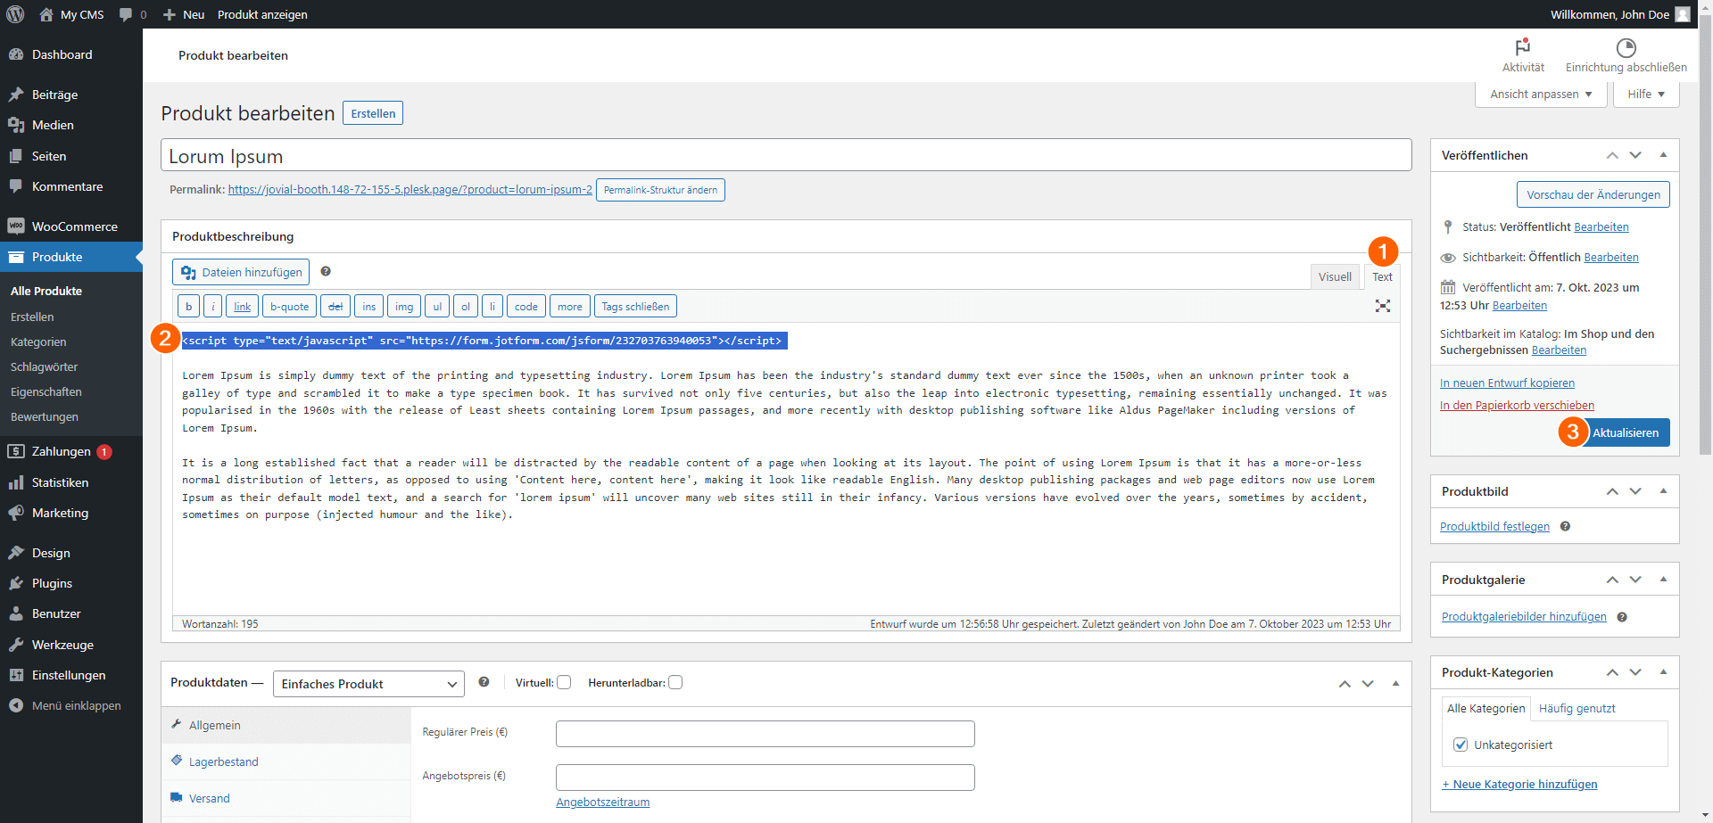This screenshot has height=823, width=1713.
Task: Move Veröffentlichen panel up
Action: click(1612, 155)
